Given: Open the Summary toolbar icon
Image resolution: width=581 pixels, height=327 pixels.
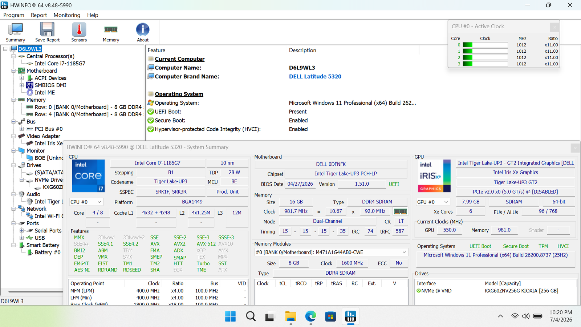Looking at the screenshot, I should point(16,32).
